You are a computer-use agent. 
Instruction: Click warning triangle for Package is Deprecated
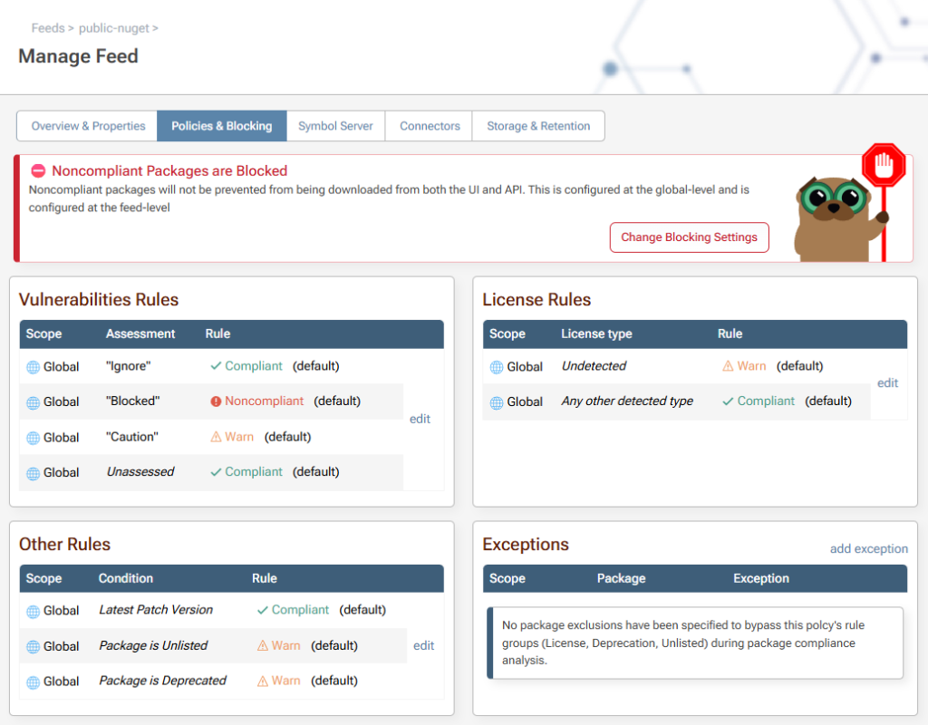[263, 681]
